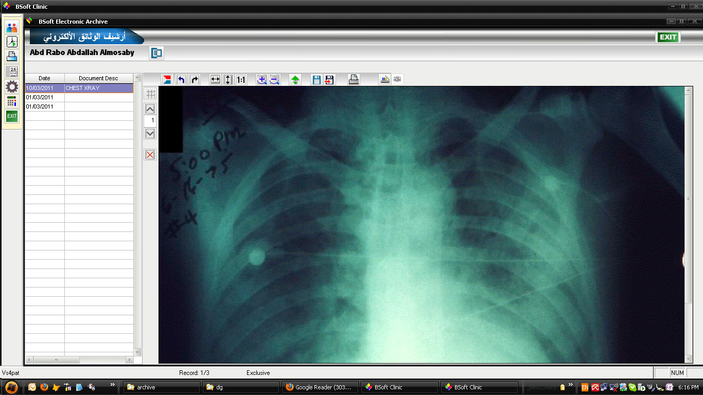
Task: Click the gray camera icon in toolbar
Action: (x=397, y=79)
